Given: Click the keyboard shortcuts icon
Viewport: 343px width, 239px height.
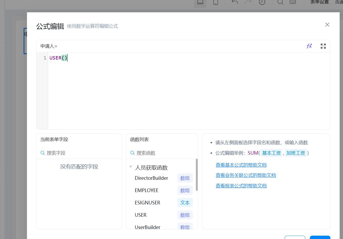Looking at the screenshot, I should 293,2.
